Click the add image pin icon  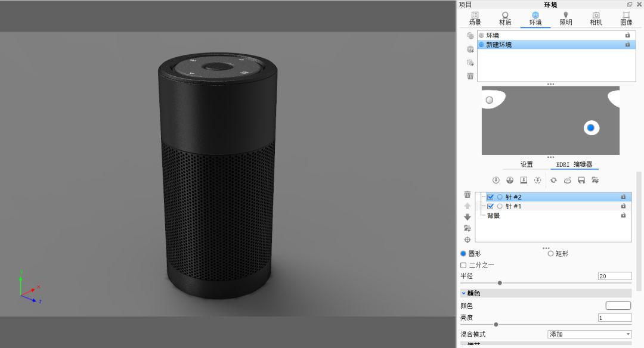click(x=524, y=180)
